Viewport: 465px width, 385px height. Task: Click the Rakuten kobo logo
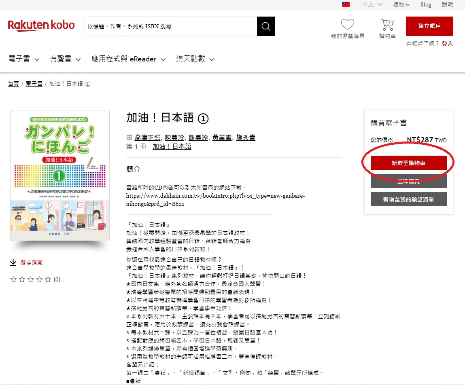pyautogui.click(x=41, y=25)
